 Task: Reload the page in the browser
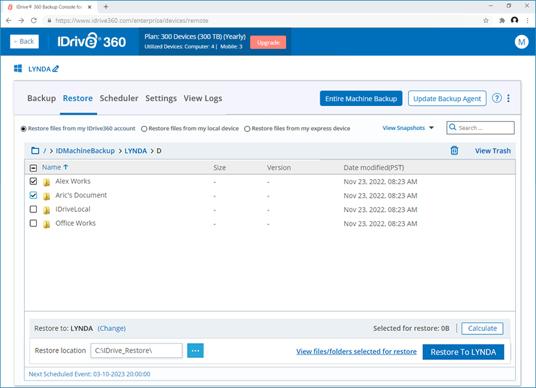click(33, 21)
